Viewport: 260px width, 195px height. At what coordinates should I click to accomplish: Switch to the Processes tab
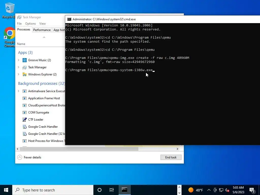(24, 29)
